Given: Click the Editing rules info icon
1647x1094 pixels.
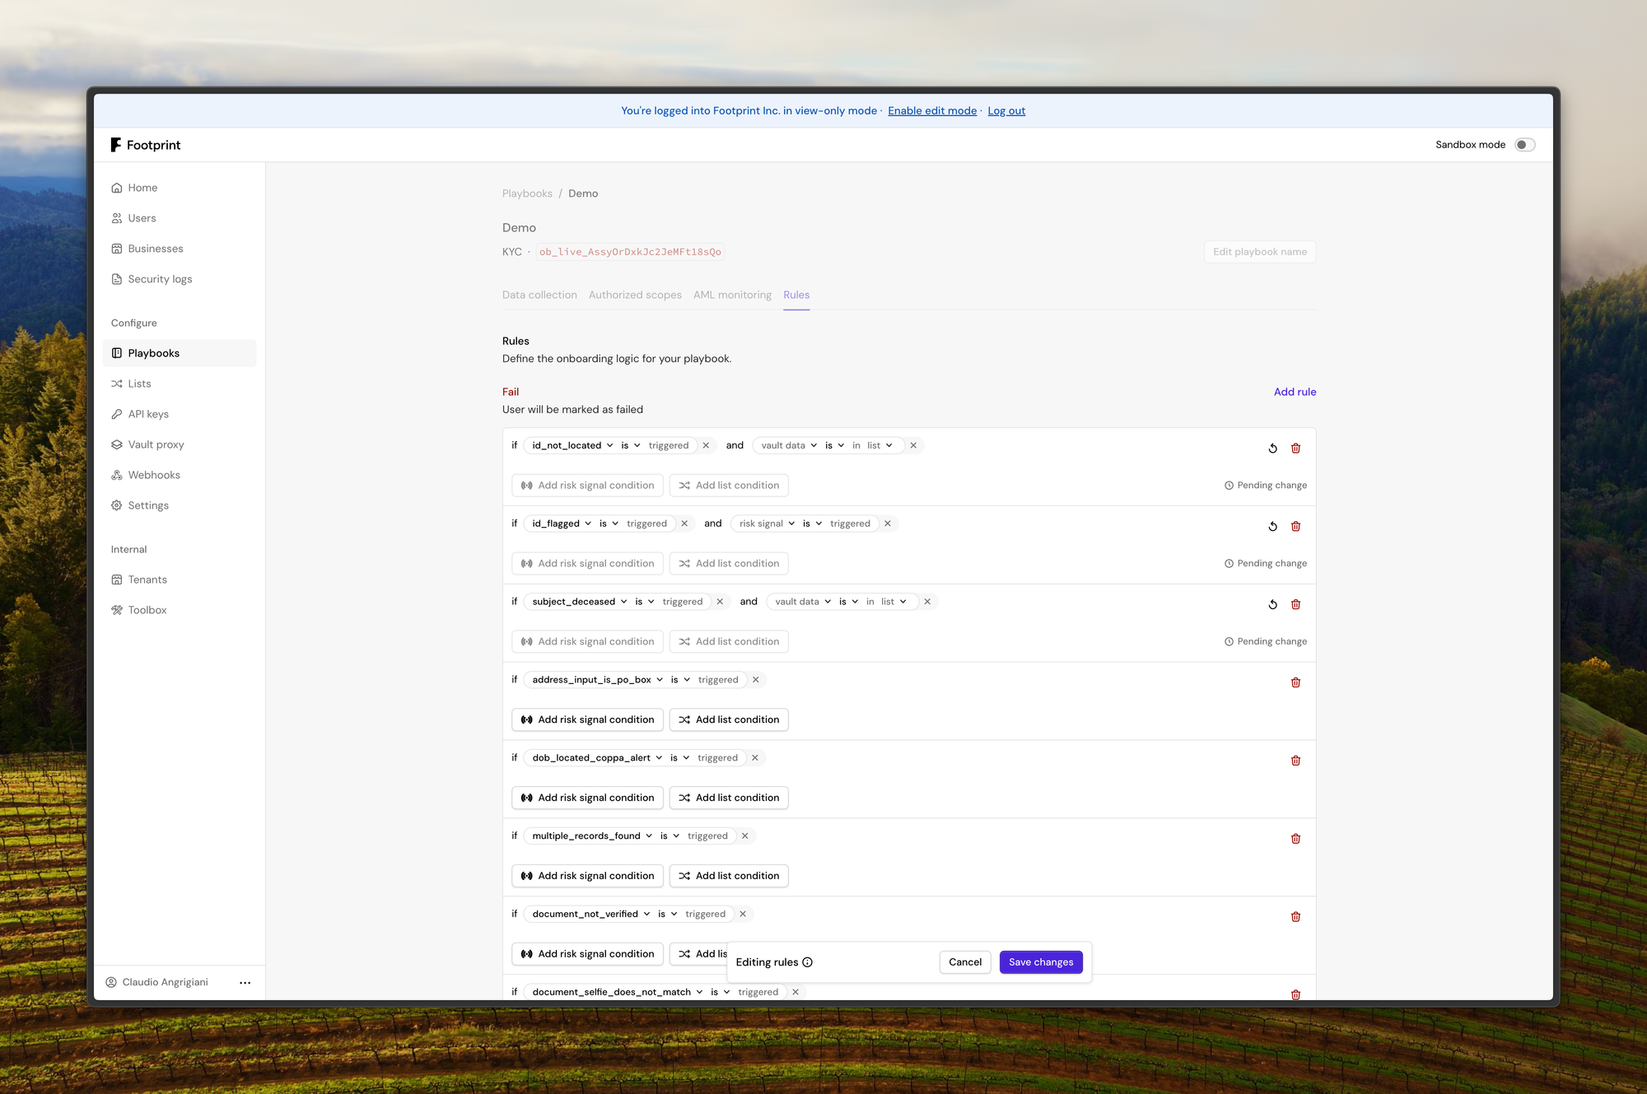Looking at the screenshot, I should tap(807, 962).
